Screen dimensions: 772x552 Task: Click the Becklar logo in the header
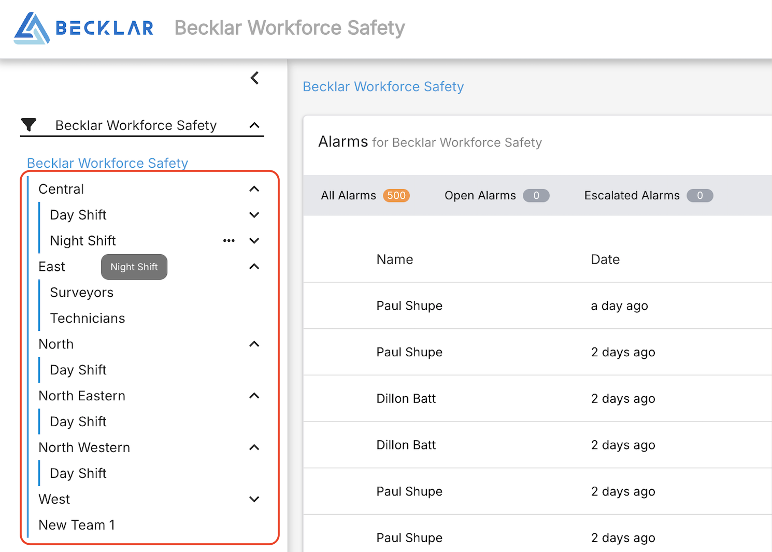84,28
